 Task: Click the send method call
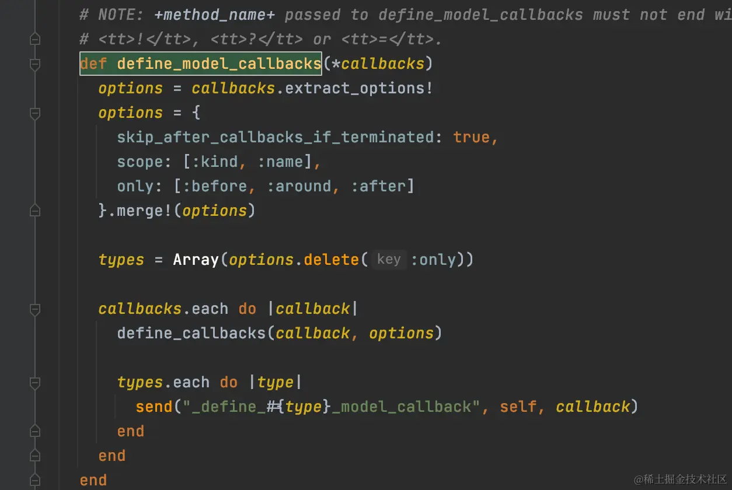(154, 407)
